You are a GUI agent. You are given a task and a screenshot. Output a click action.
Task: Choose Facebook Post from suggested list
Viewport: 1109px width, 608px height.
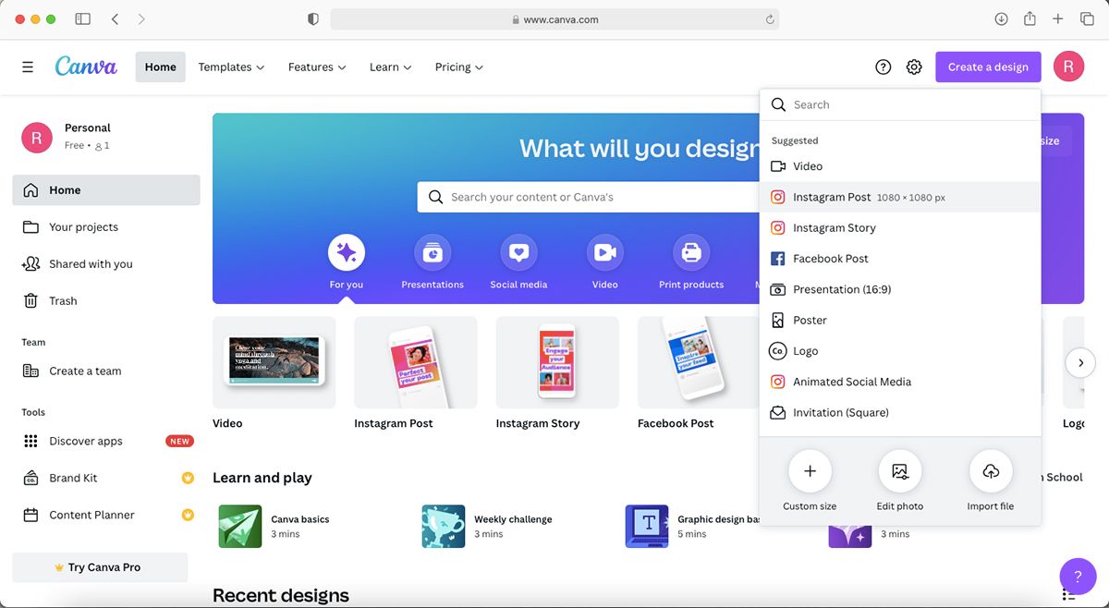tap(900, 259)
